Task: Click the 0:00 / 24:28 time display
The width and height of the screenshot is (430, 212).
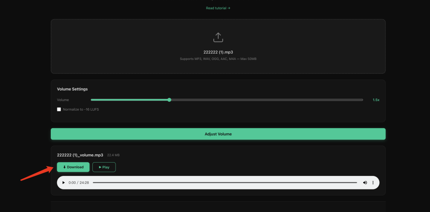Action: point(79,183)
